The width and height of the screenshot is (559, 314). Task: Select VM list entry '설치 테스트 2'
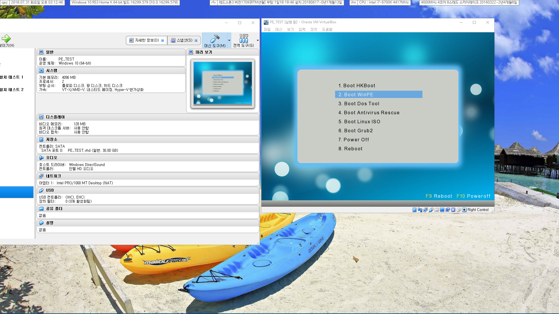pyautogui.click(x=12, y=90)
